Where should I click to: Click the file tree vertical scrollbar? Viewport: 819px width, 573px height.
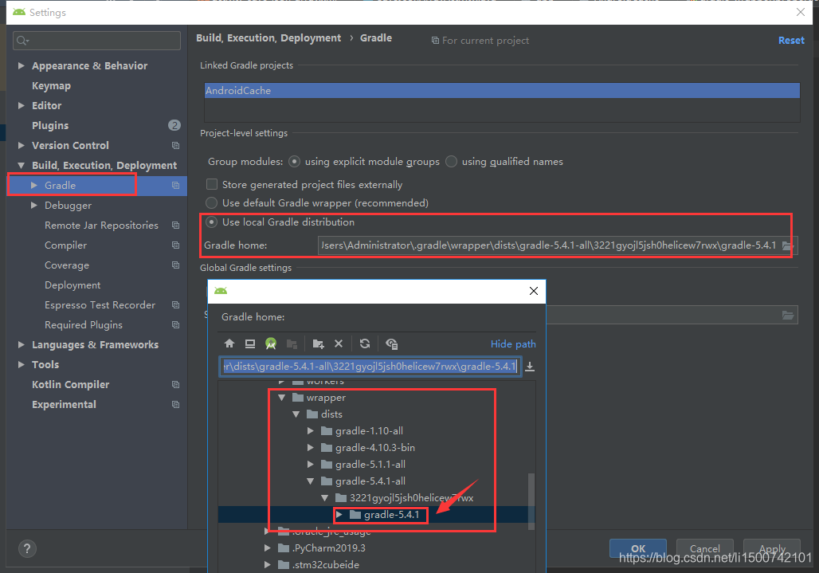(x=531, y=501)
